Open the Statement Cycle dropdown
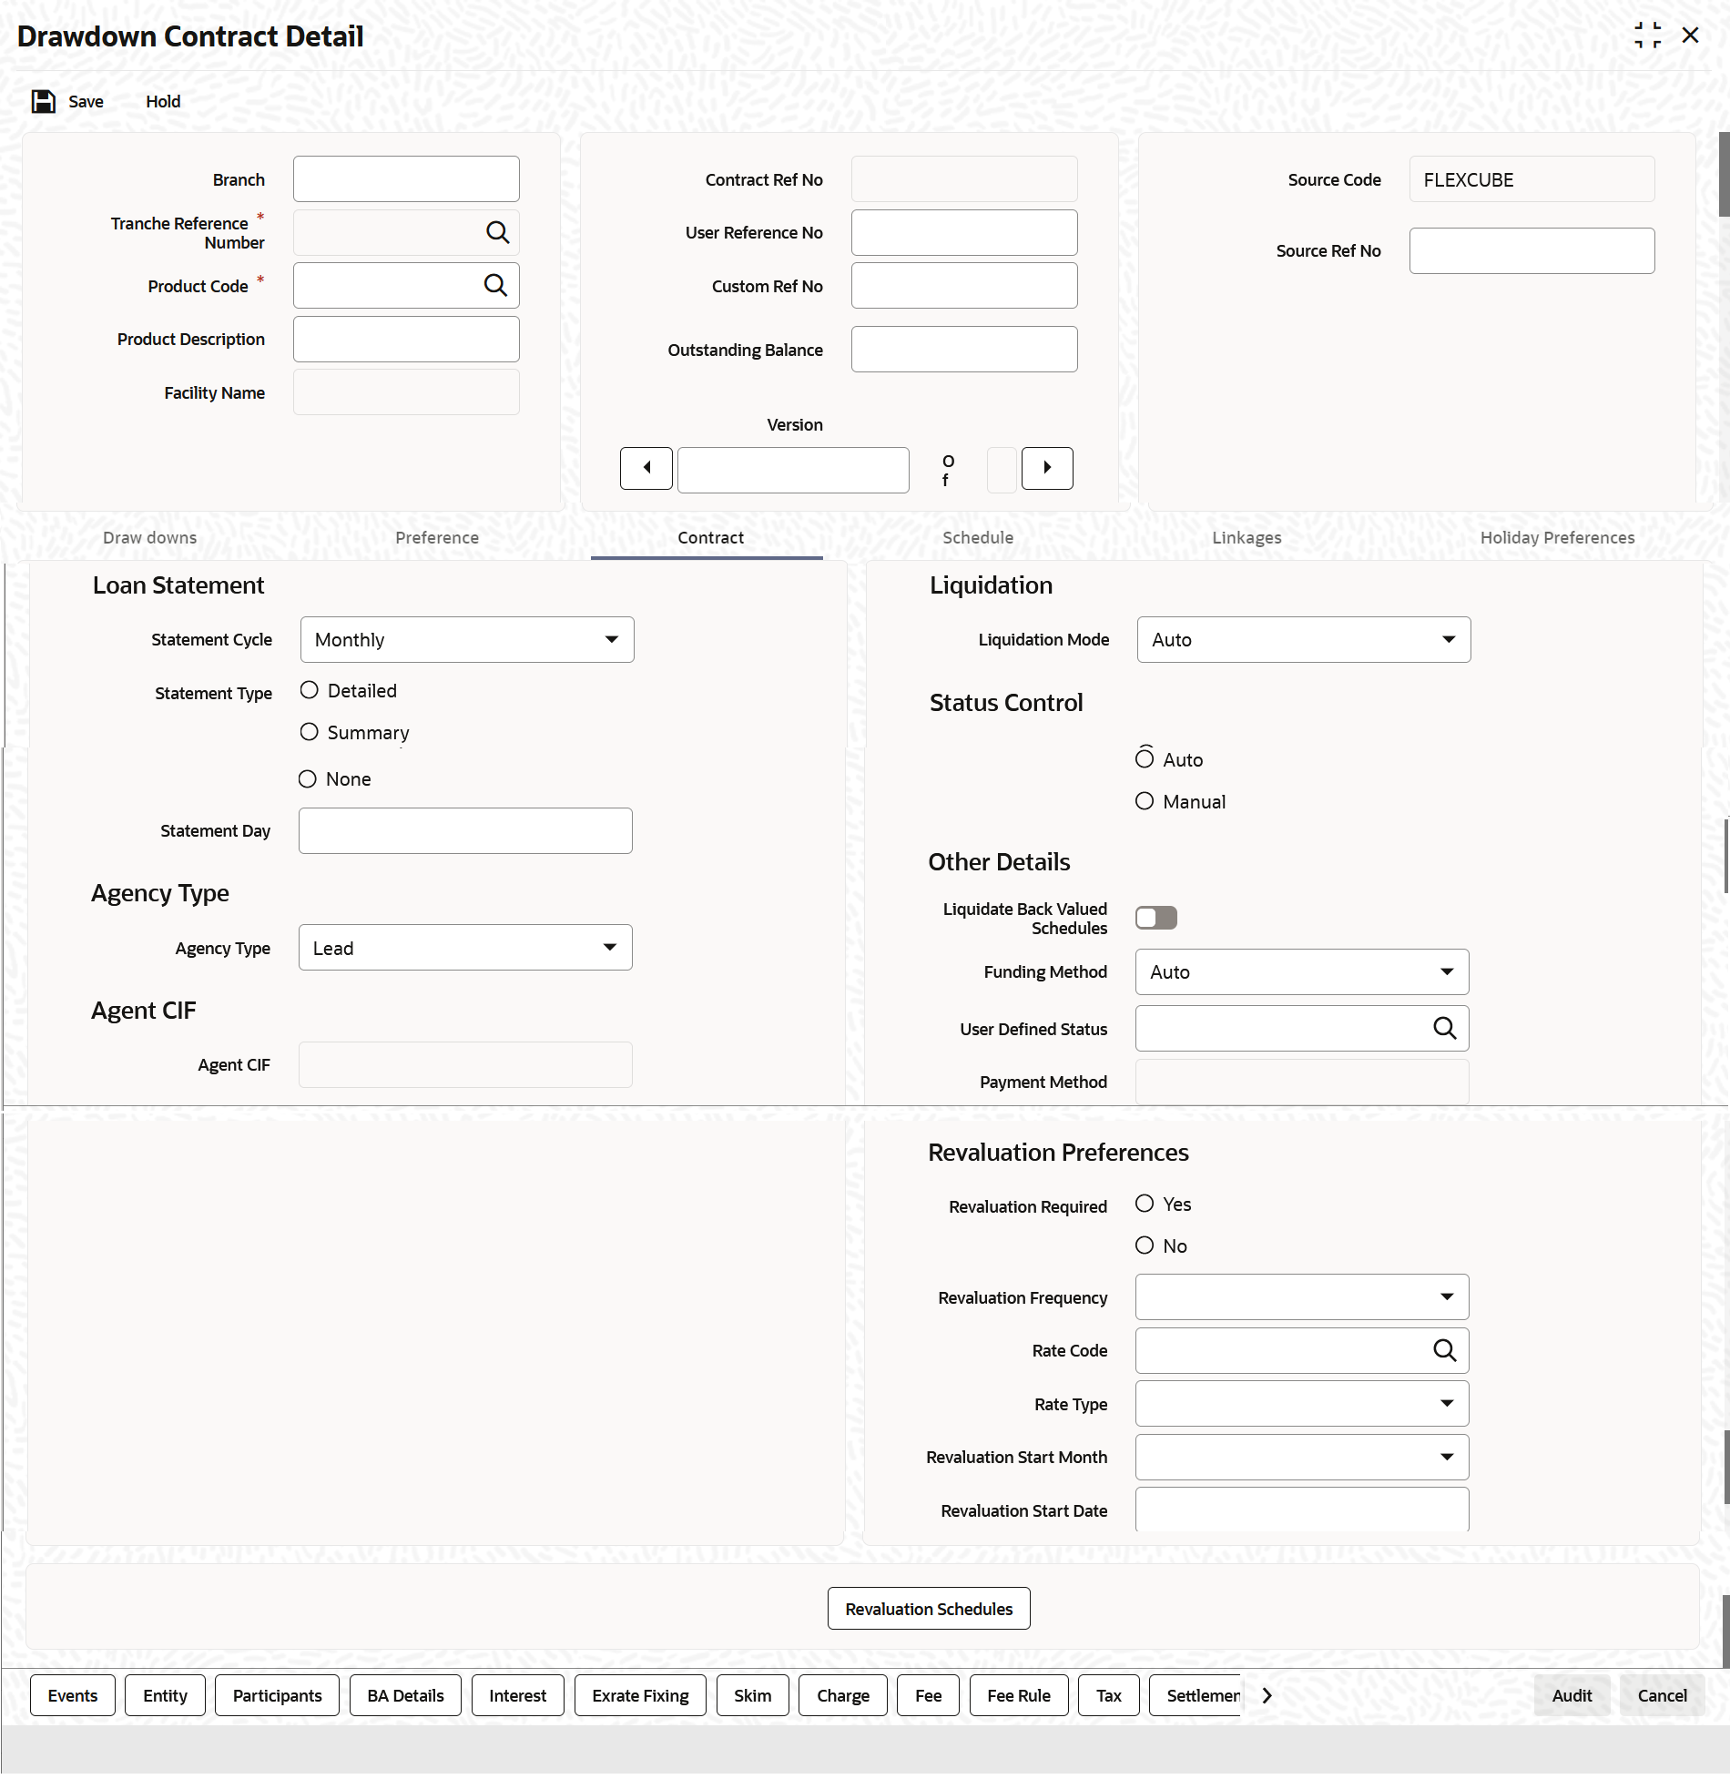The image size is (1730, 1779). (x=611, y=639)
